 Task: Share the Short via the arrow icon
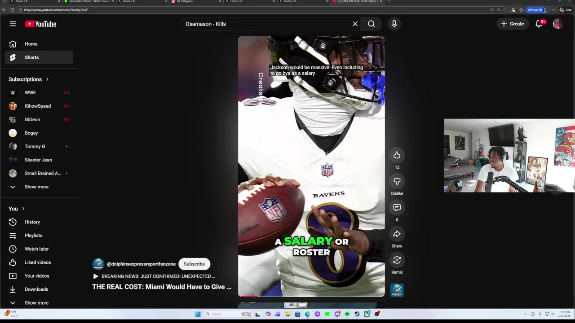(x=397, y=234)
